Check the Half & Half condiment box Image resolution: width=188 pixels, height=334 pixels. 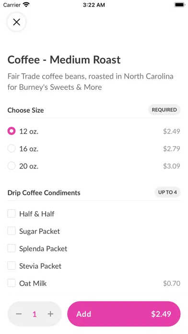tap(12, 214)
